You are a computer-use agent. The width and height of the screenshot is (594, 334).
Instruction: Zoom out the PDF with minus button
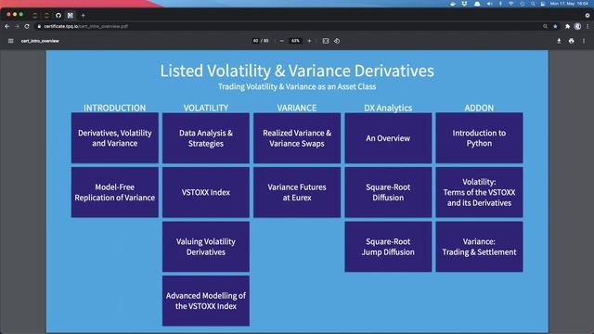pyautogui.click(x=281, y=41)
